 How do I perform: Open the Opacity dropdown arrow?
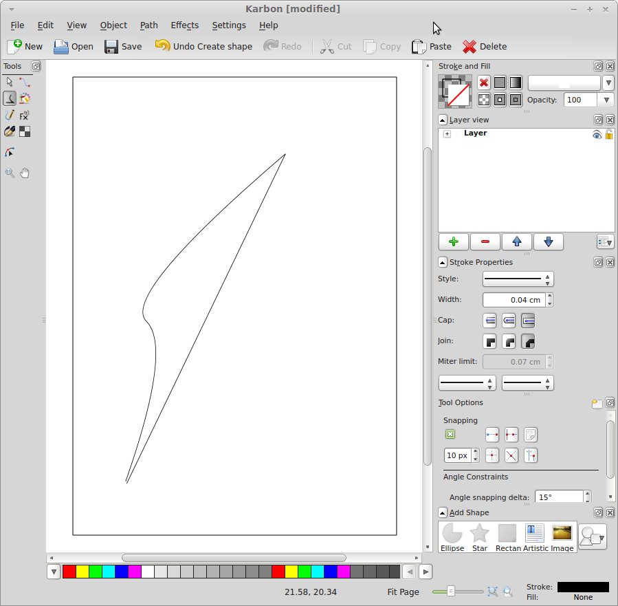[606, 100]
